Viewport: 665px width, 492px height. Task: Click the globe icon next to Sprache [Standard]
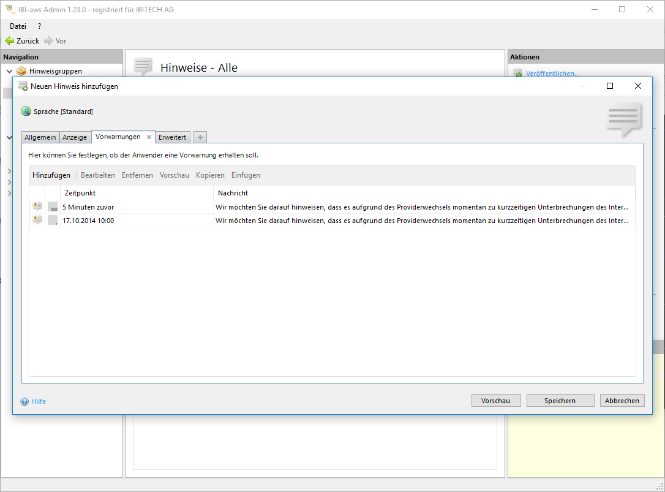[26, 112]
